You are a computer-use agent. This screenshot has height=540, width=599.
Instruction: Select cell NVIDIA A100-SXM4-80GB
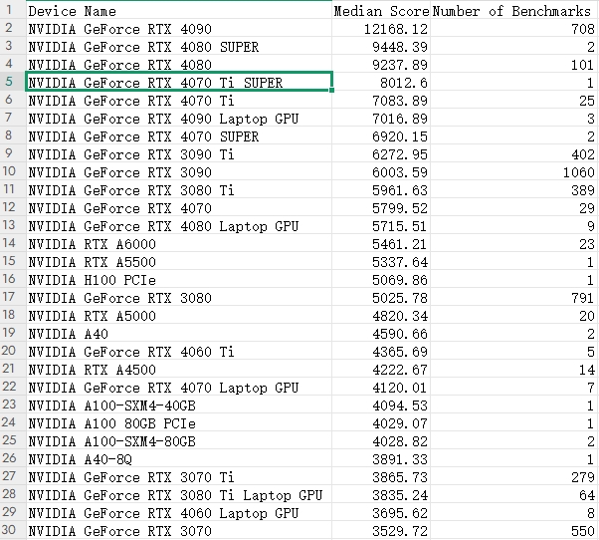click(179, 440)
